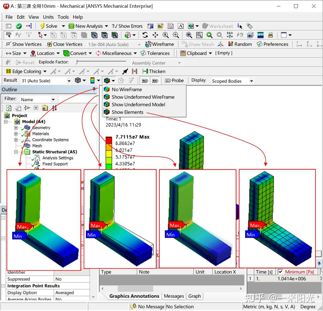
Task: Open the Units menu
Action: (x=48, y=17)
